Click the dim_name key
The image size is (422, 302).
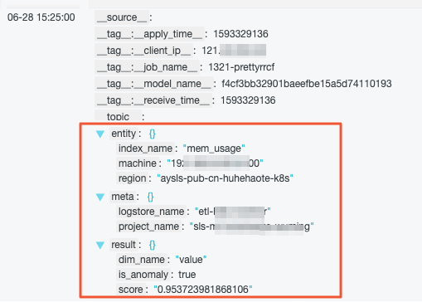point(142,260)
